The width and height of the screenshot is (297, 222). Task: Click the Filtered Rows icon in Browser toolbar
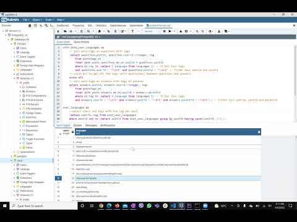[x=41, y=25]
